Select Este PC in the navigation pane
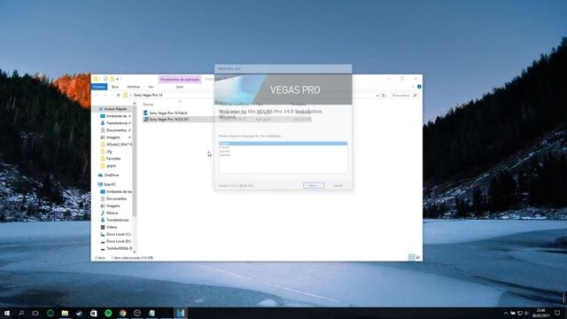The height and width of the screenshot is (319, 567). pos(110,184)
